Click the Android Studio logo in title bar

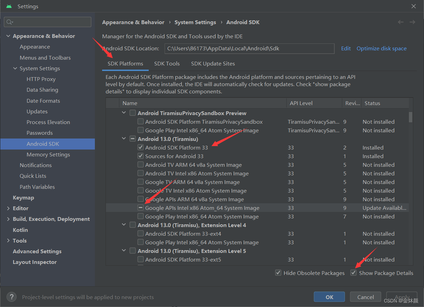pyautogui.click(x=9, y=6)
